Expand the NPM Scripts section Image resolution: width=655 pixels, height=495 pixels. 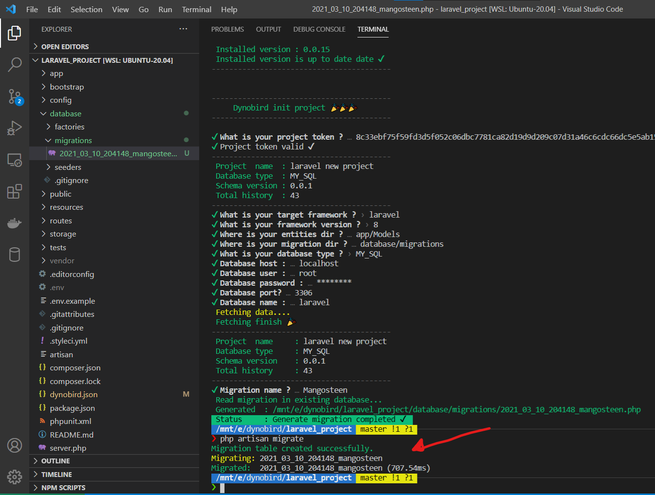click(x=114, y=488)
